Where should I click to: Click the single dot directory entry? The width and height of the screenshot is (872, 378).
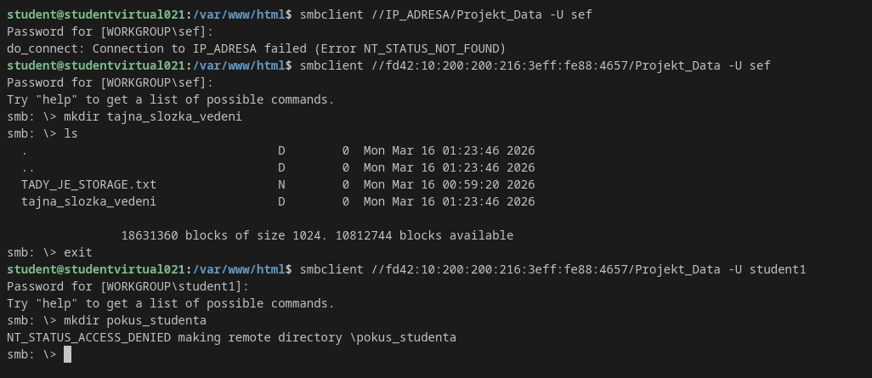click(x=25, y=150)
